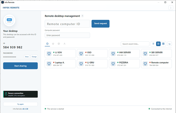This screenshot has height=113, width=176.
Task: Refresh the recent links list
Action: tap(169, 44)
